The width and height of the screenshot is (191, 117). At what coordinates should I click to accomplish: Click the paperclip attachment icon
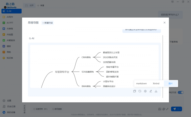(164, 109)
